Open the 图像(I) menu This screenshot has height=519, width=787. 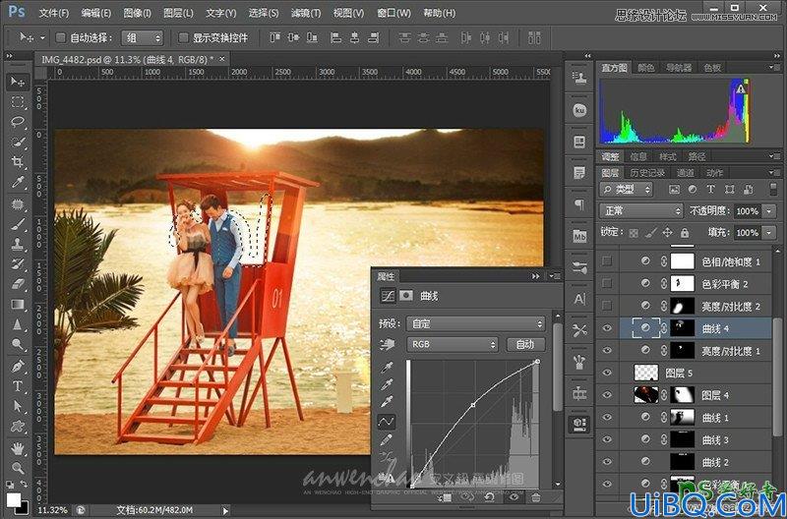tap(137, 14)
